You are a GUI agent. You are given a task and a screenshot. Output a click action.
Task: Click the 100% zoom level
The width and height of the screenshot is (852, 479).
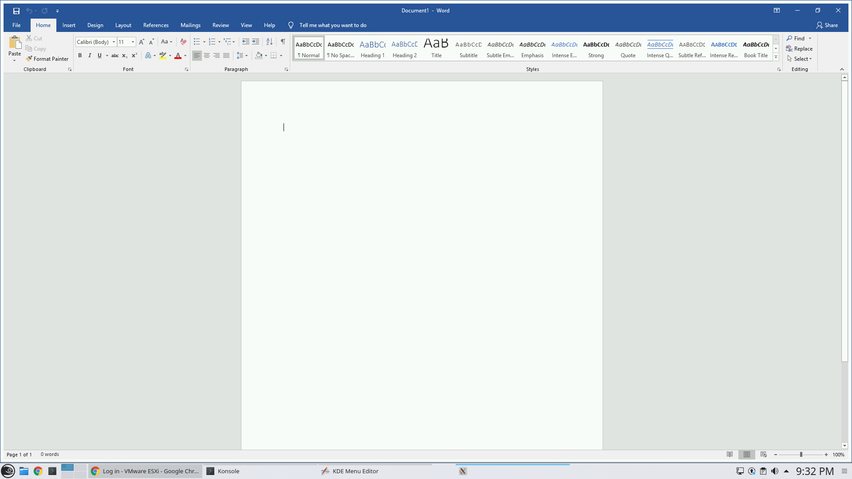point(838,455)
